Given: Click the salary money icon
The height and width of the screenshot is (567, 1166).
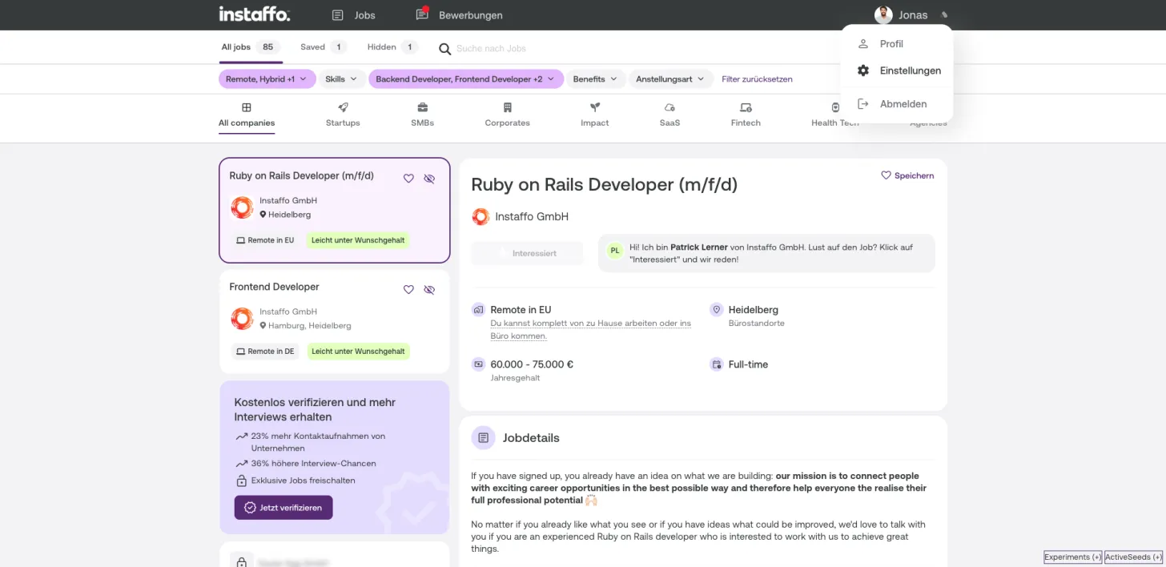Looking at the screenshot, I should pos(478,364).
